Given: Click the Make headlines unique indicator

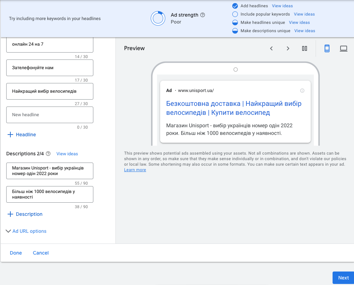Looking at the screenshot, I should pyautogui.click(x=235, y=22).
